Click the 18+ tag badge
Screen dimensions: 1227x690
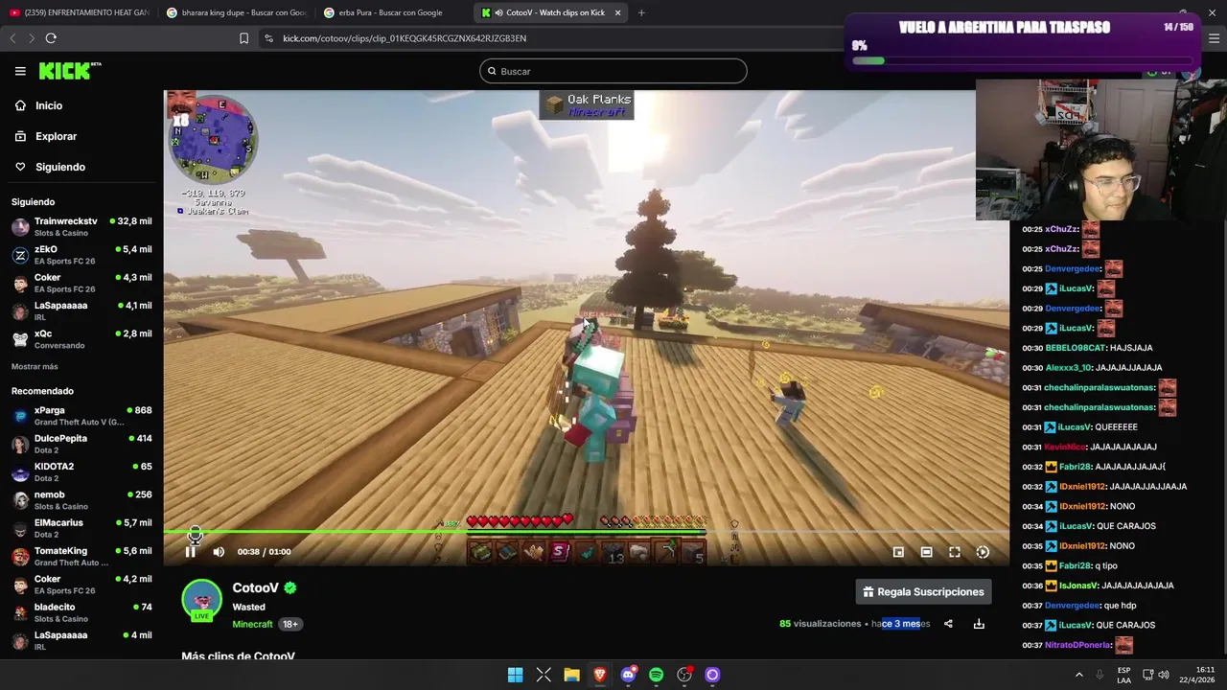point(289,624)
